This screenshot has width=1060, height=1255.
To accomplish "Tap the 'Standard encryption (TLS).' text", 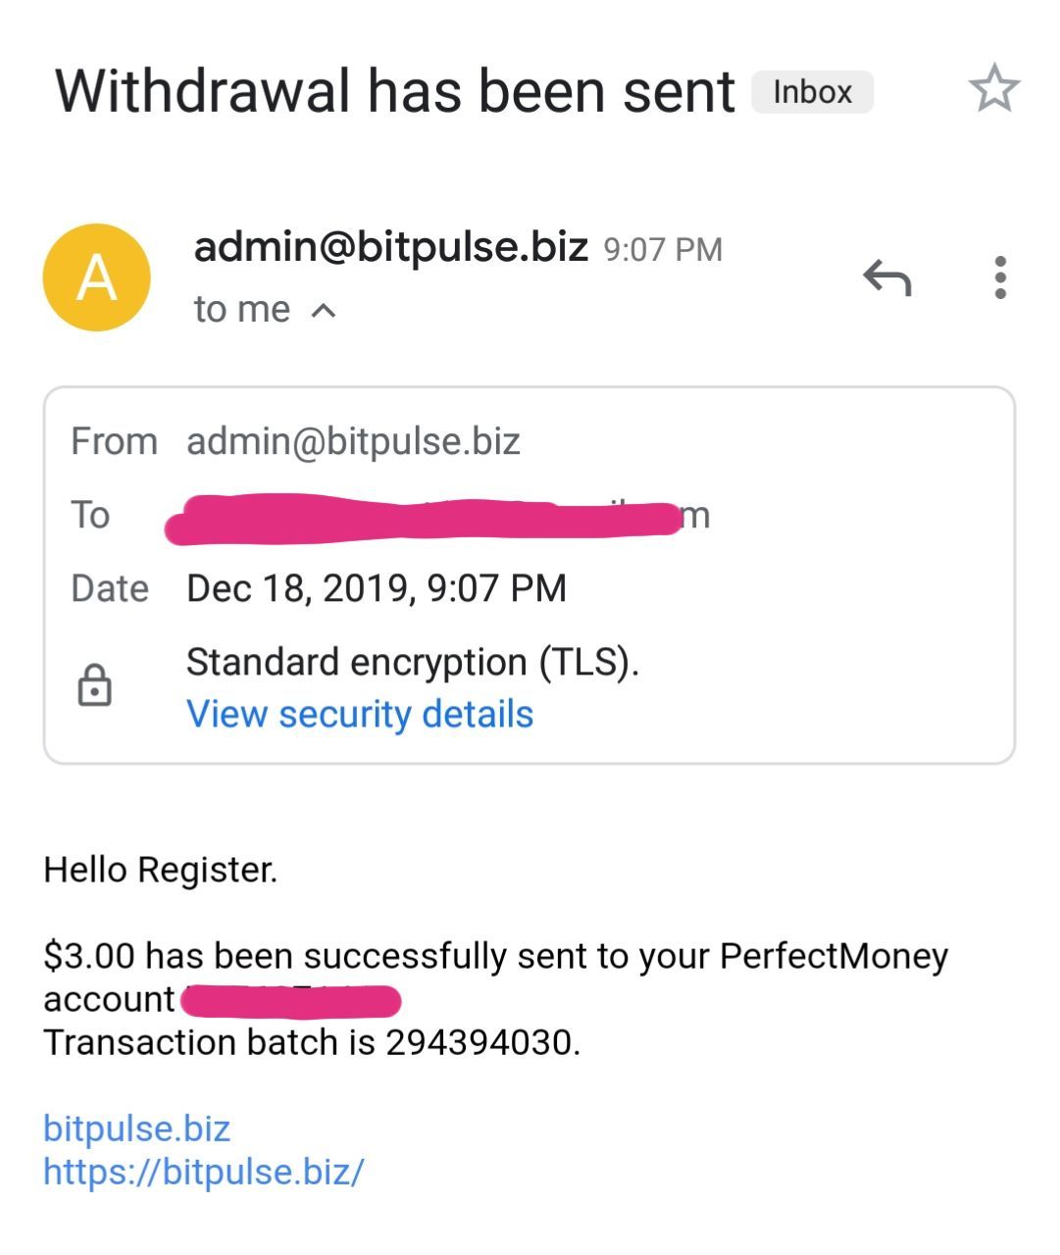I will (x=412, y=662).
